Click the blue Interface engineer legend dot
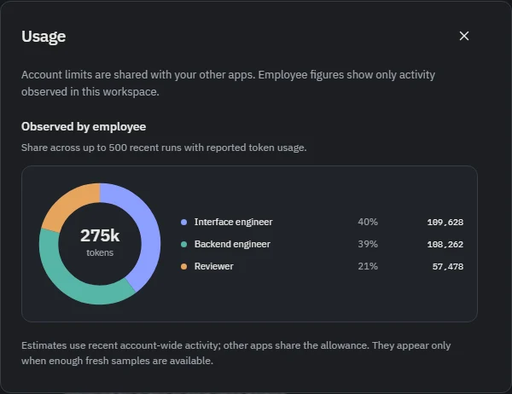 point(183,223)
